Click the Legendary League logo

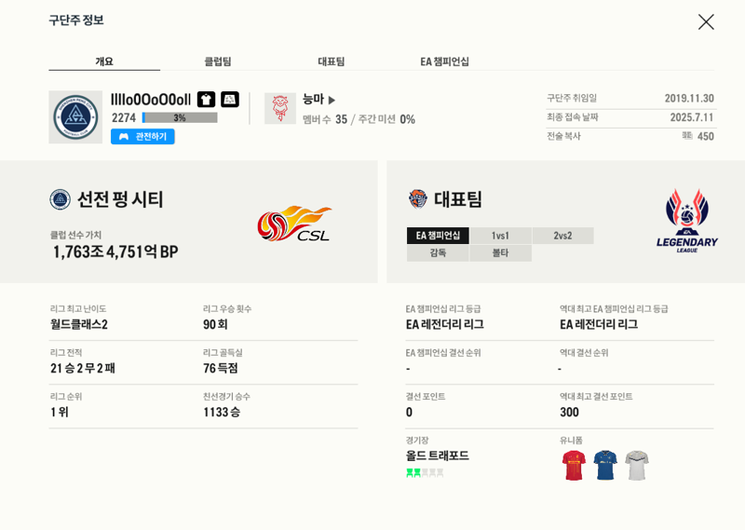coord(687,221)
